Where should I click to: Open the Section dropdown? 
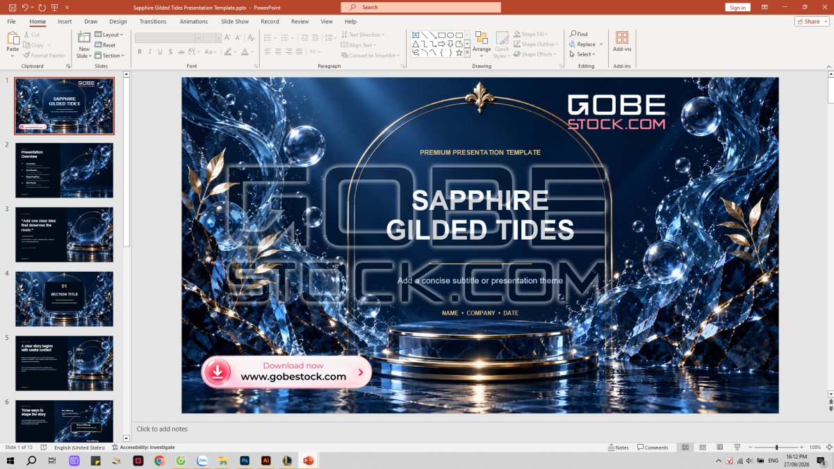(x=110, y=56)
